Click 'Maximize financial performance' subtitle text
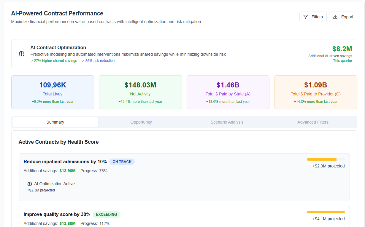Viewport: 365px width, 227px height. pos(106,22)
